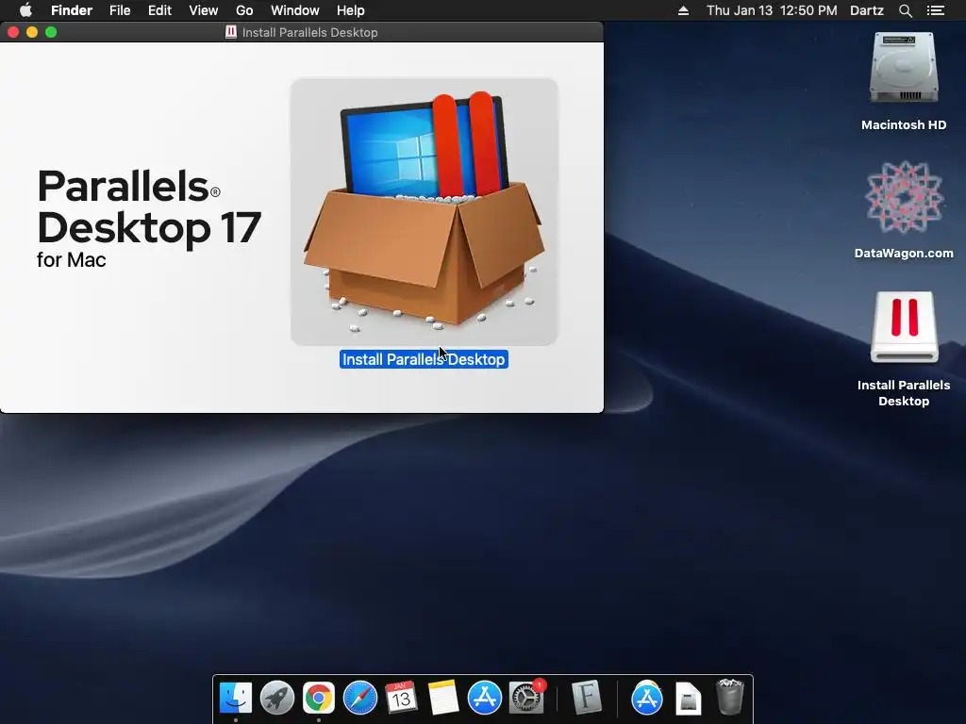Image resolution: width=966 pixels, height=724 pixels.
Task: Open the Edit menu
Action: (x=159, y=10)
